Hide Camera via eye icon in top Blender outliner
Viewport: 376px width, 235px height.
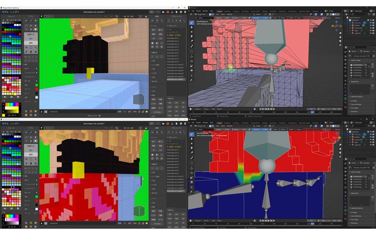tap(370, 25)
